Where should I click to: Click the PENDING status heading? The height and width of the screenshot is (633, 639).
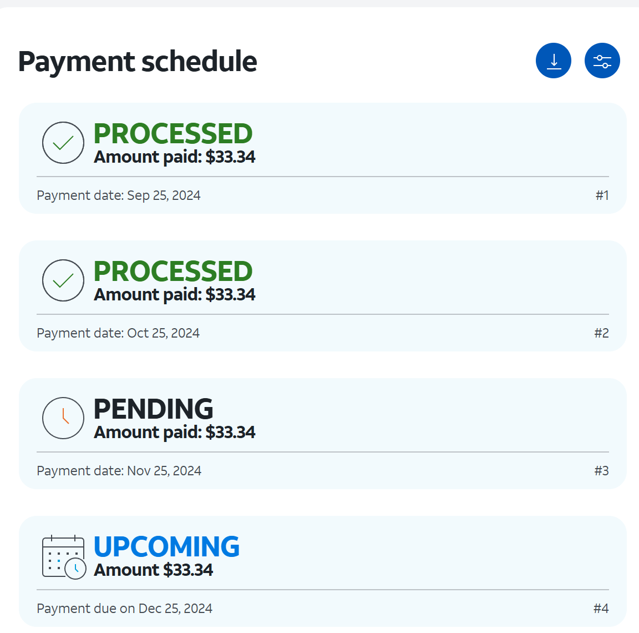153,409
